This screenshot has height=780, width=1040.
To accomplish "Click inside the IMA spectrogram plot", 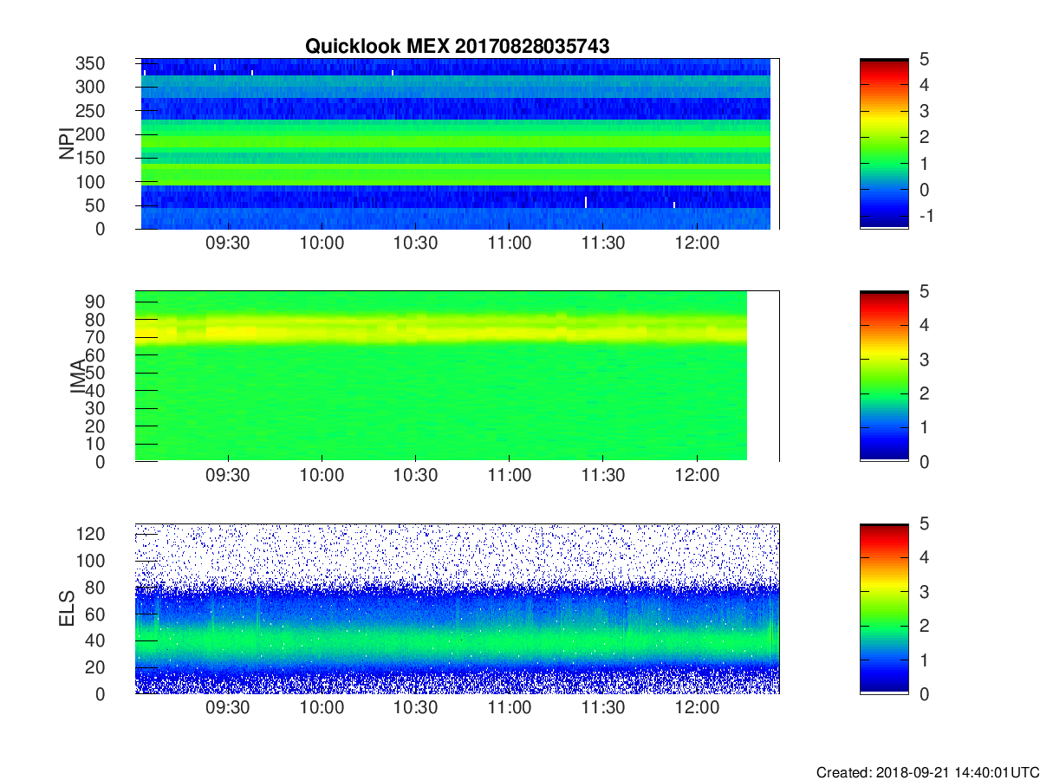I will 457,376.
